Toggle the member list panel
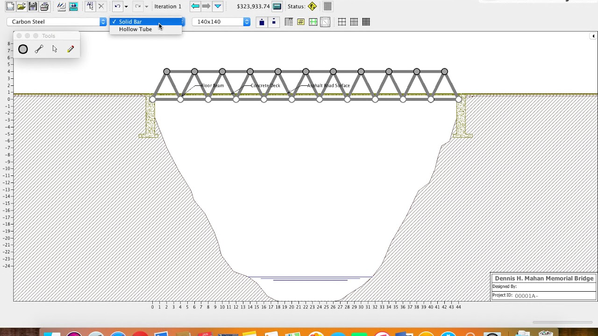 click(289, 22)
